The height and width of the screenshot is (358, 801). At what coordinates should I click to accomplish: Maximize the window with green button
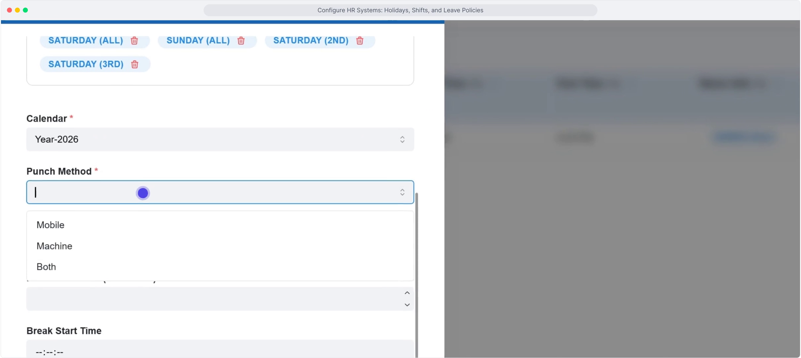click(x=25, y=10)
